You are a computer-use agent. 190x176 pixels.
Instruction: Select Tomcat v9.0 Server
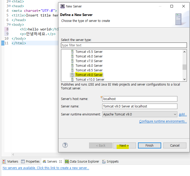[89, 75]
